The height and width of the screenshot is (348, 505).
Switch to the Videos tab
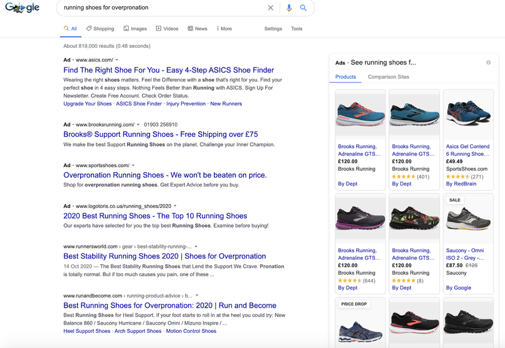pyautogui.click(x=167, y=28)
